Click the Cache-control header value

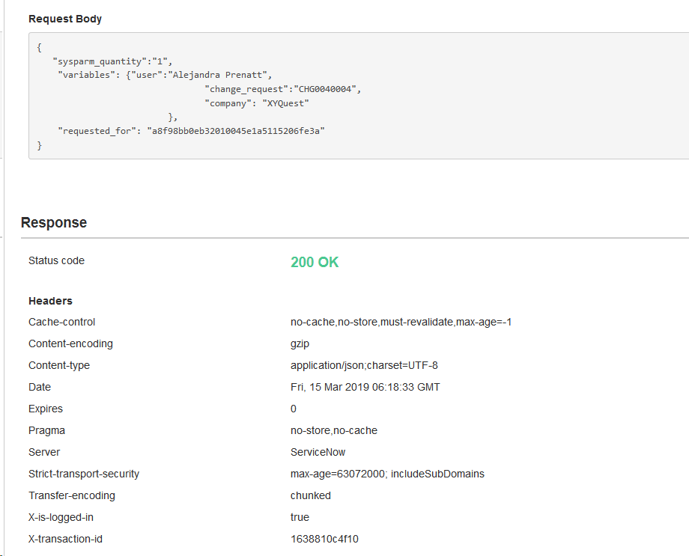tap(401, 322)
